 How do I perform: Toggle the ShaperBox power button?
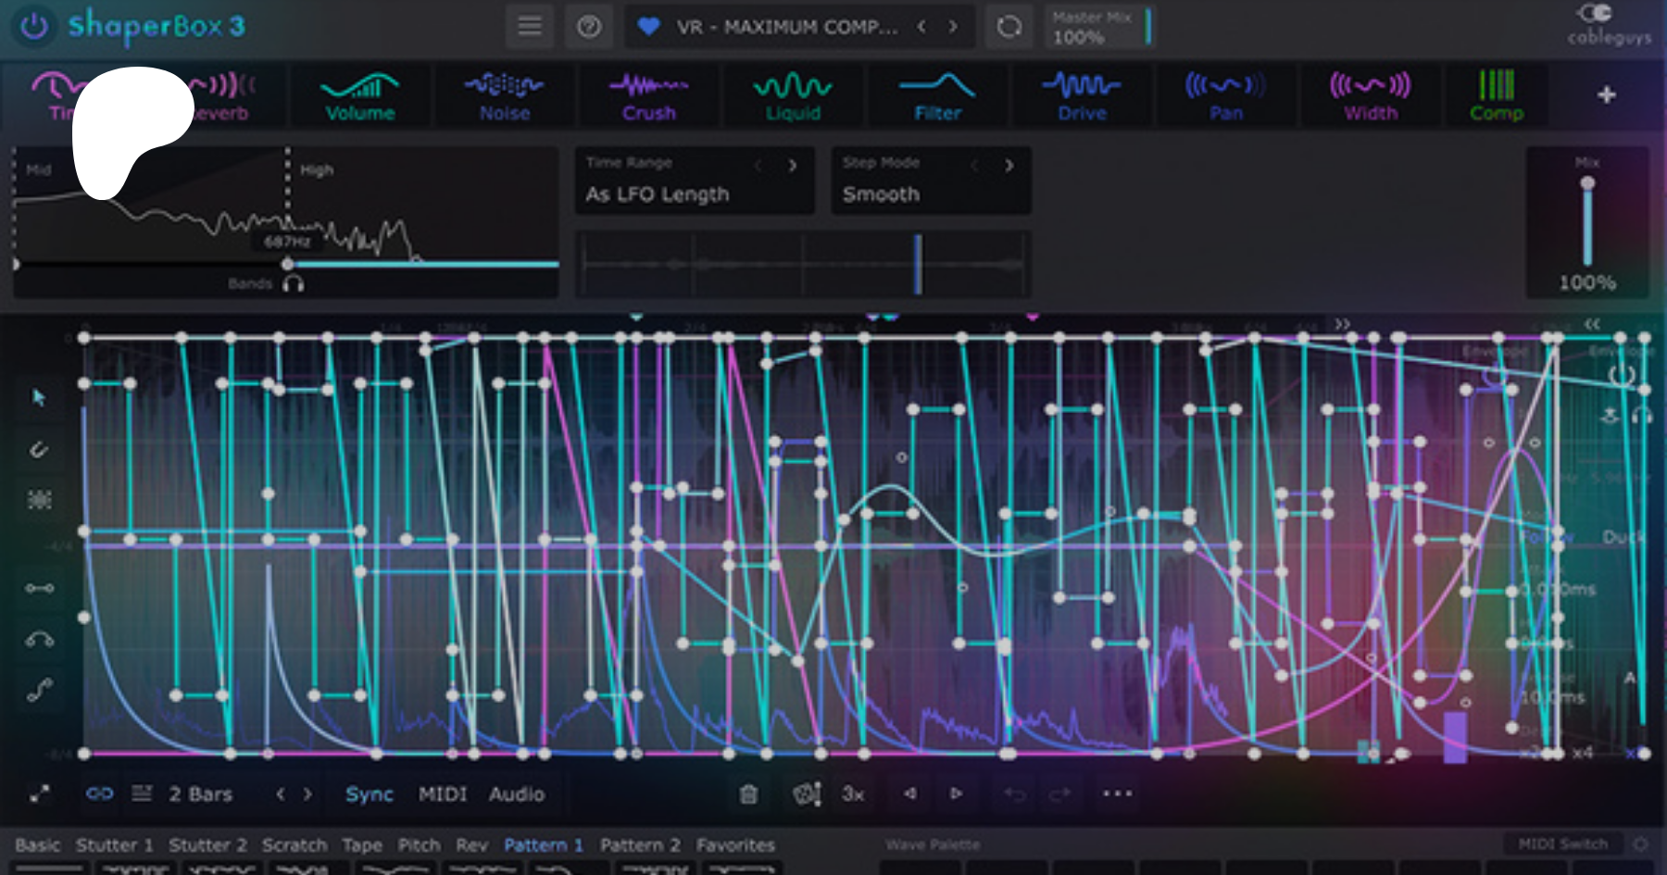tap(34, 27)
